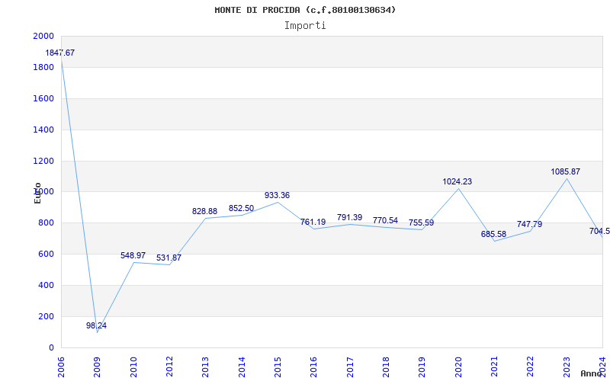The image size is (610, 381).
Task: Click the 828.88 data label
Action: point(204,212)
